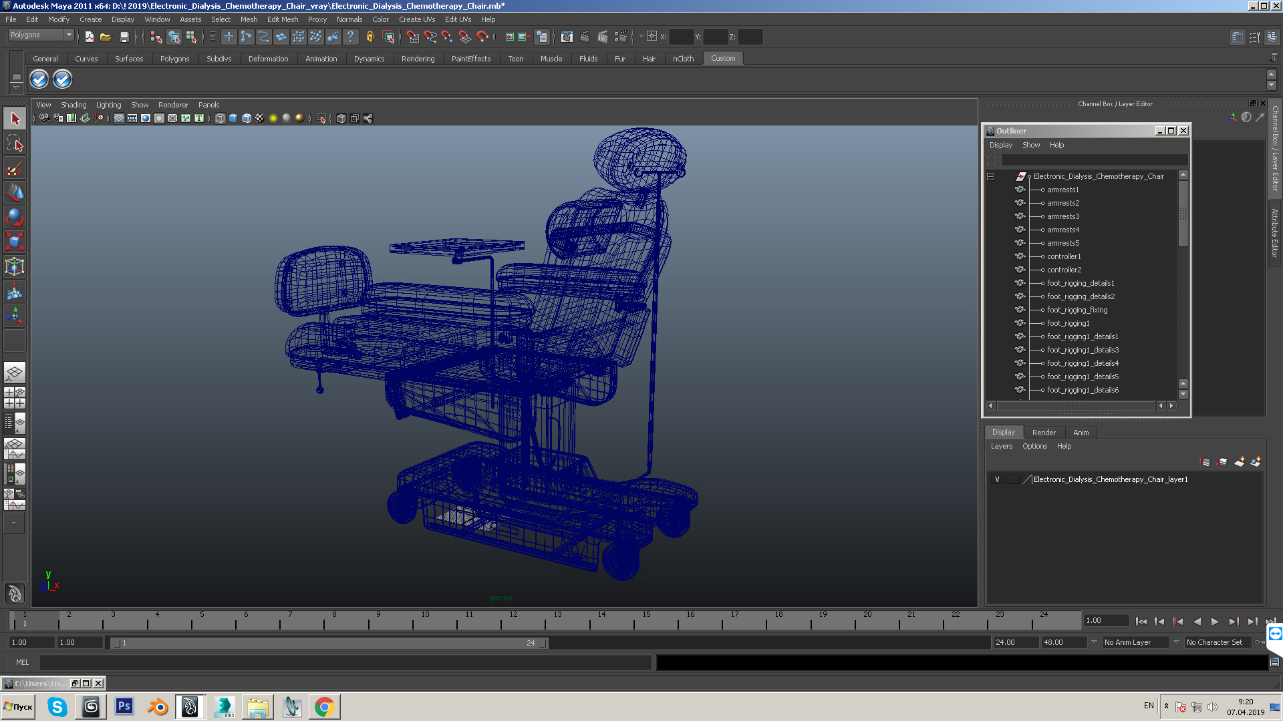Click the current frame field showing 1.00

tap(1106, 620)
